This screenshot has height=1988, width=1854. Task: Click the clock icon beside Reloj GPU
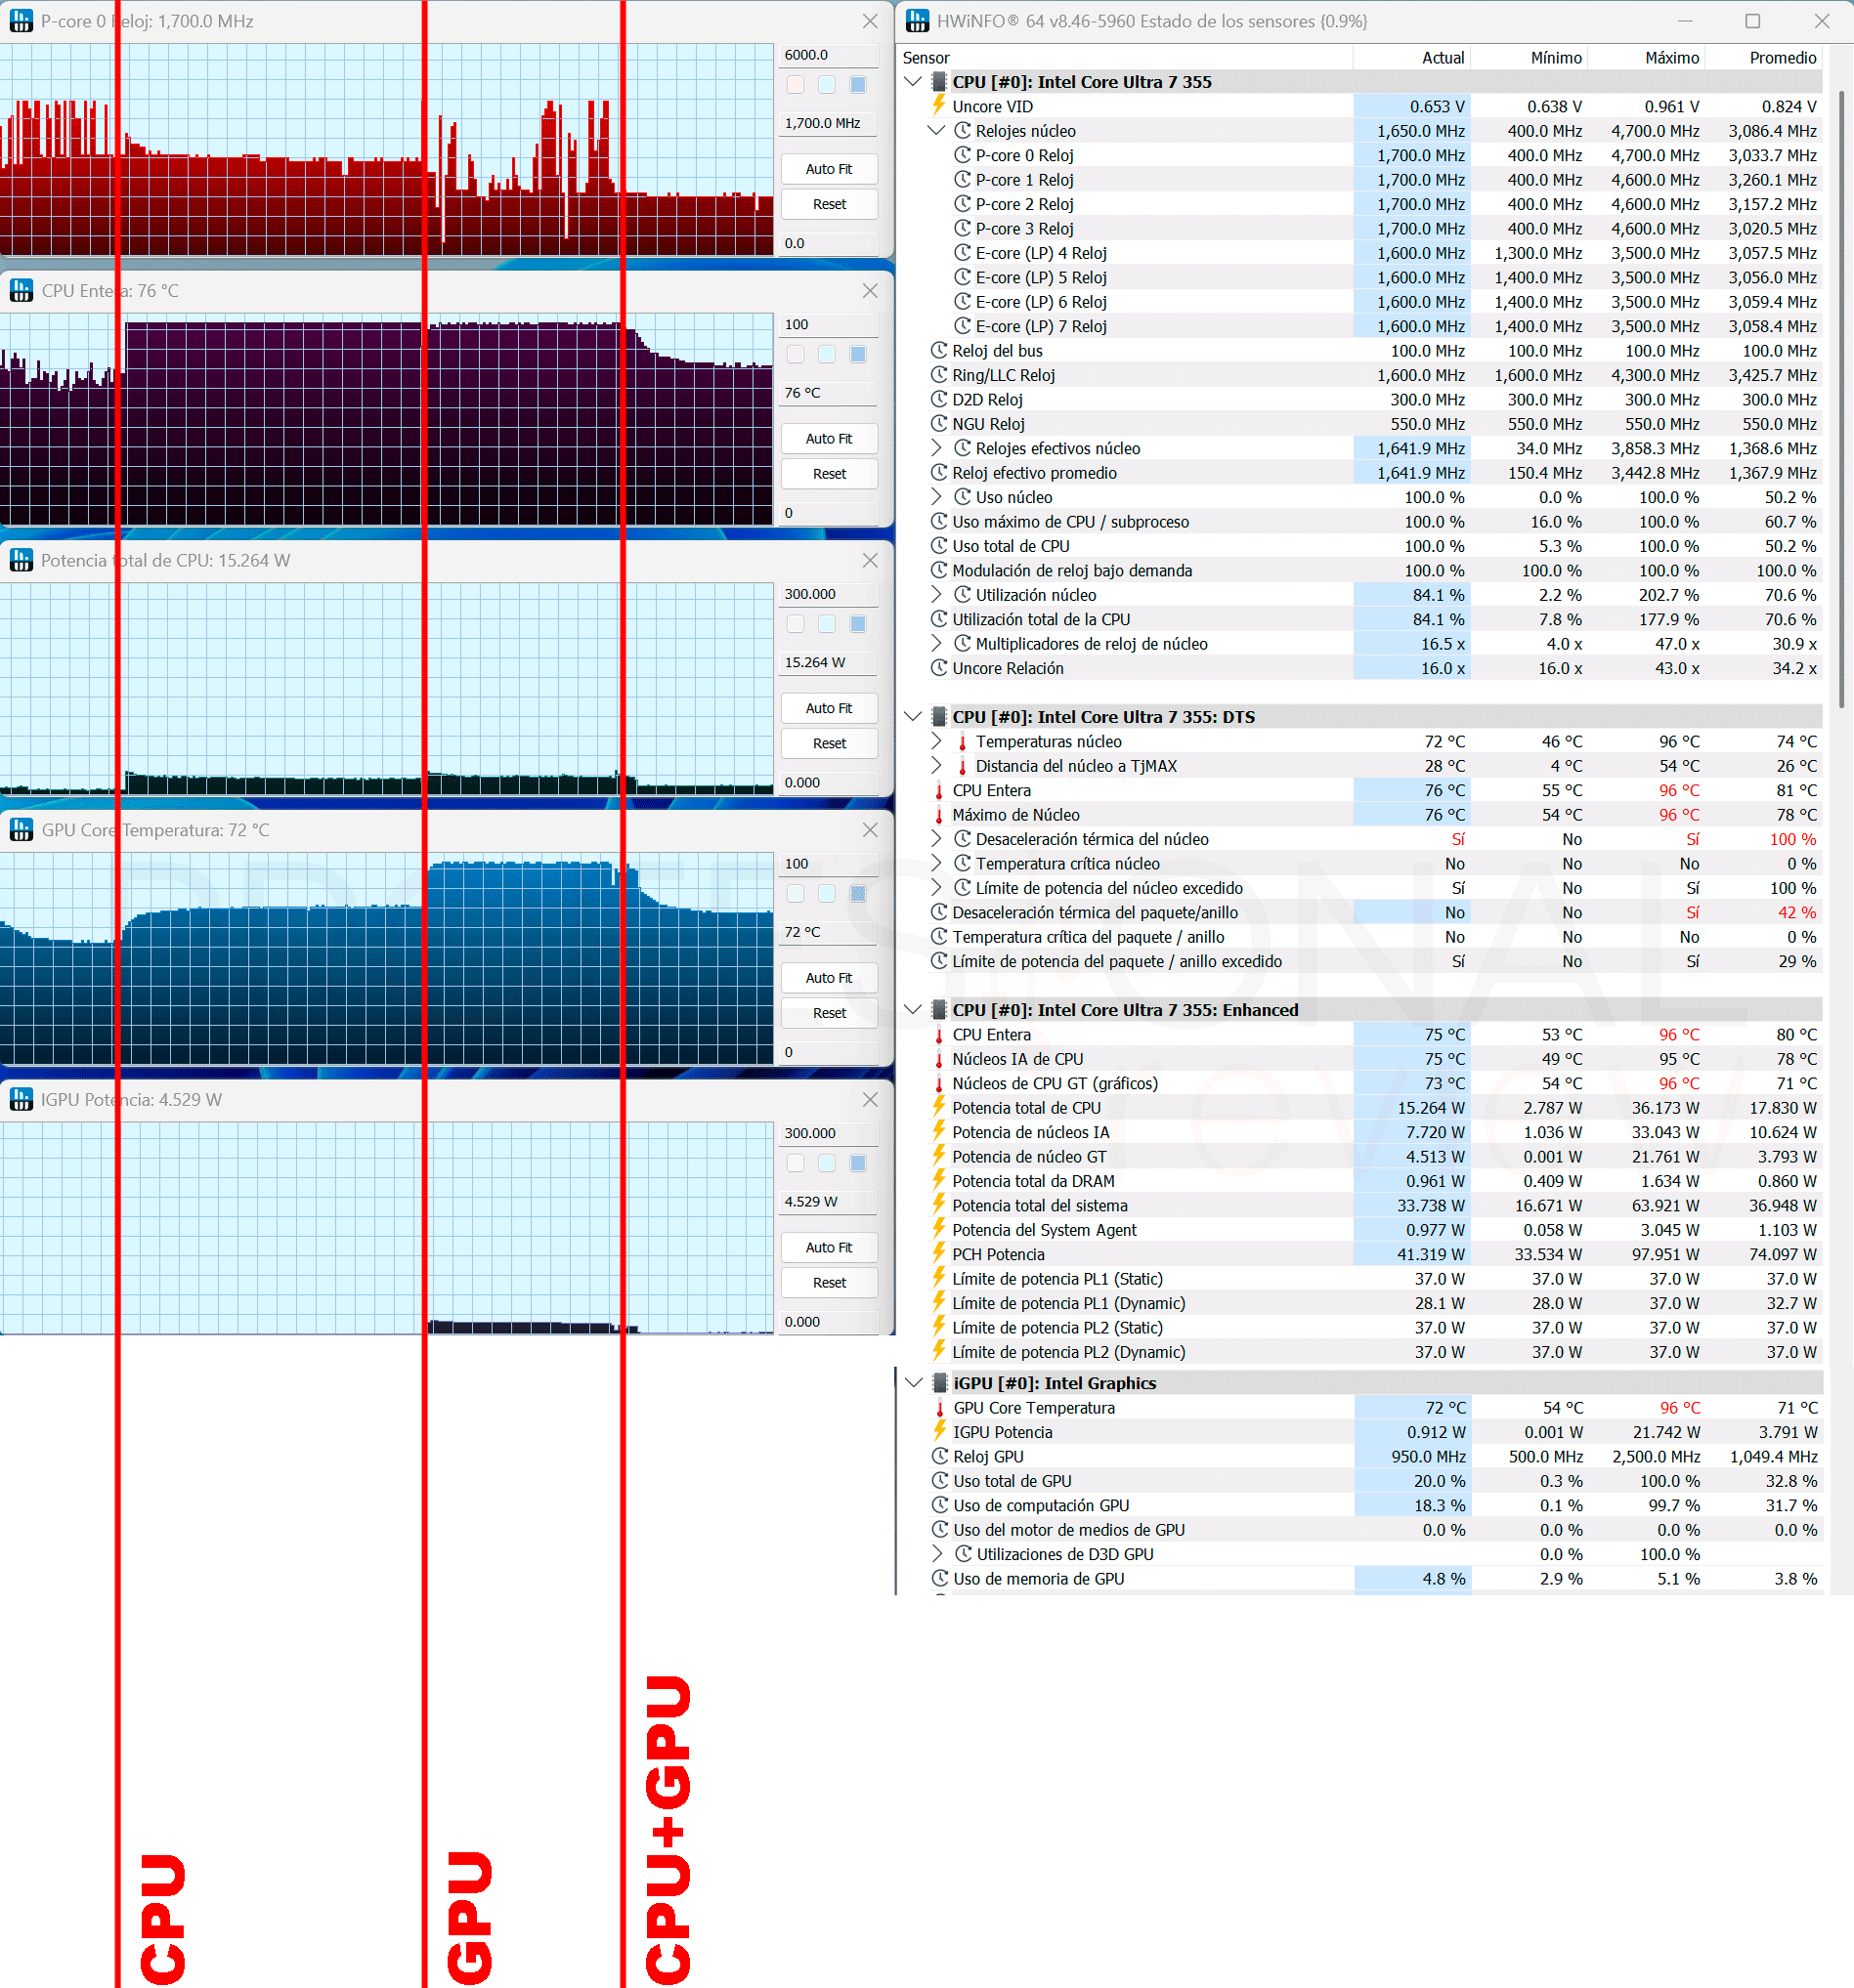[939, 1456]
